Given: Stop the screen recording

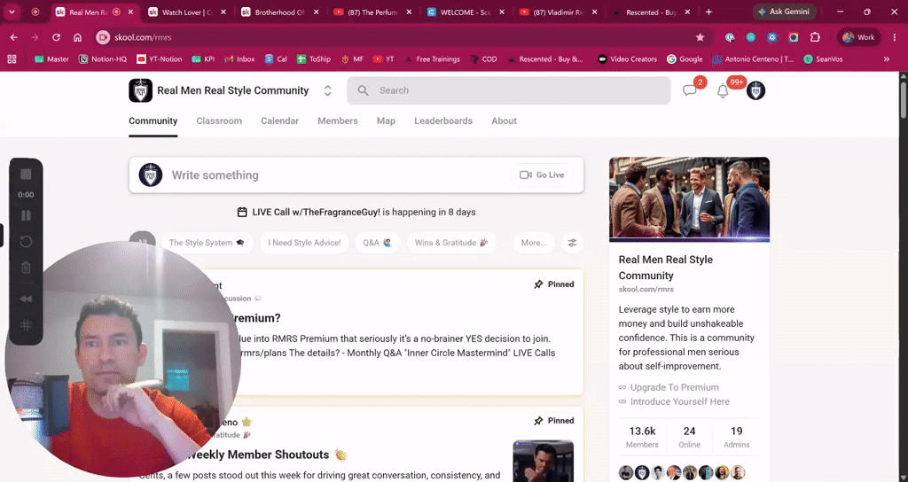Looking at the screenshot, I should pos(26,175).
